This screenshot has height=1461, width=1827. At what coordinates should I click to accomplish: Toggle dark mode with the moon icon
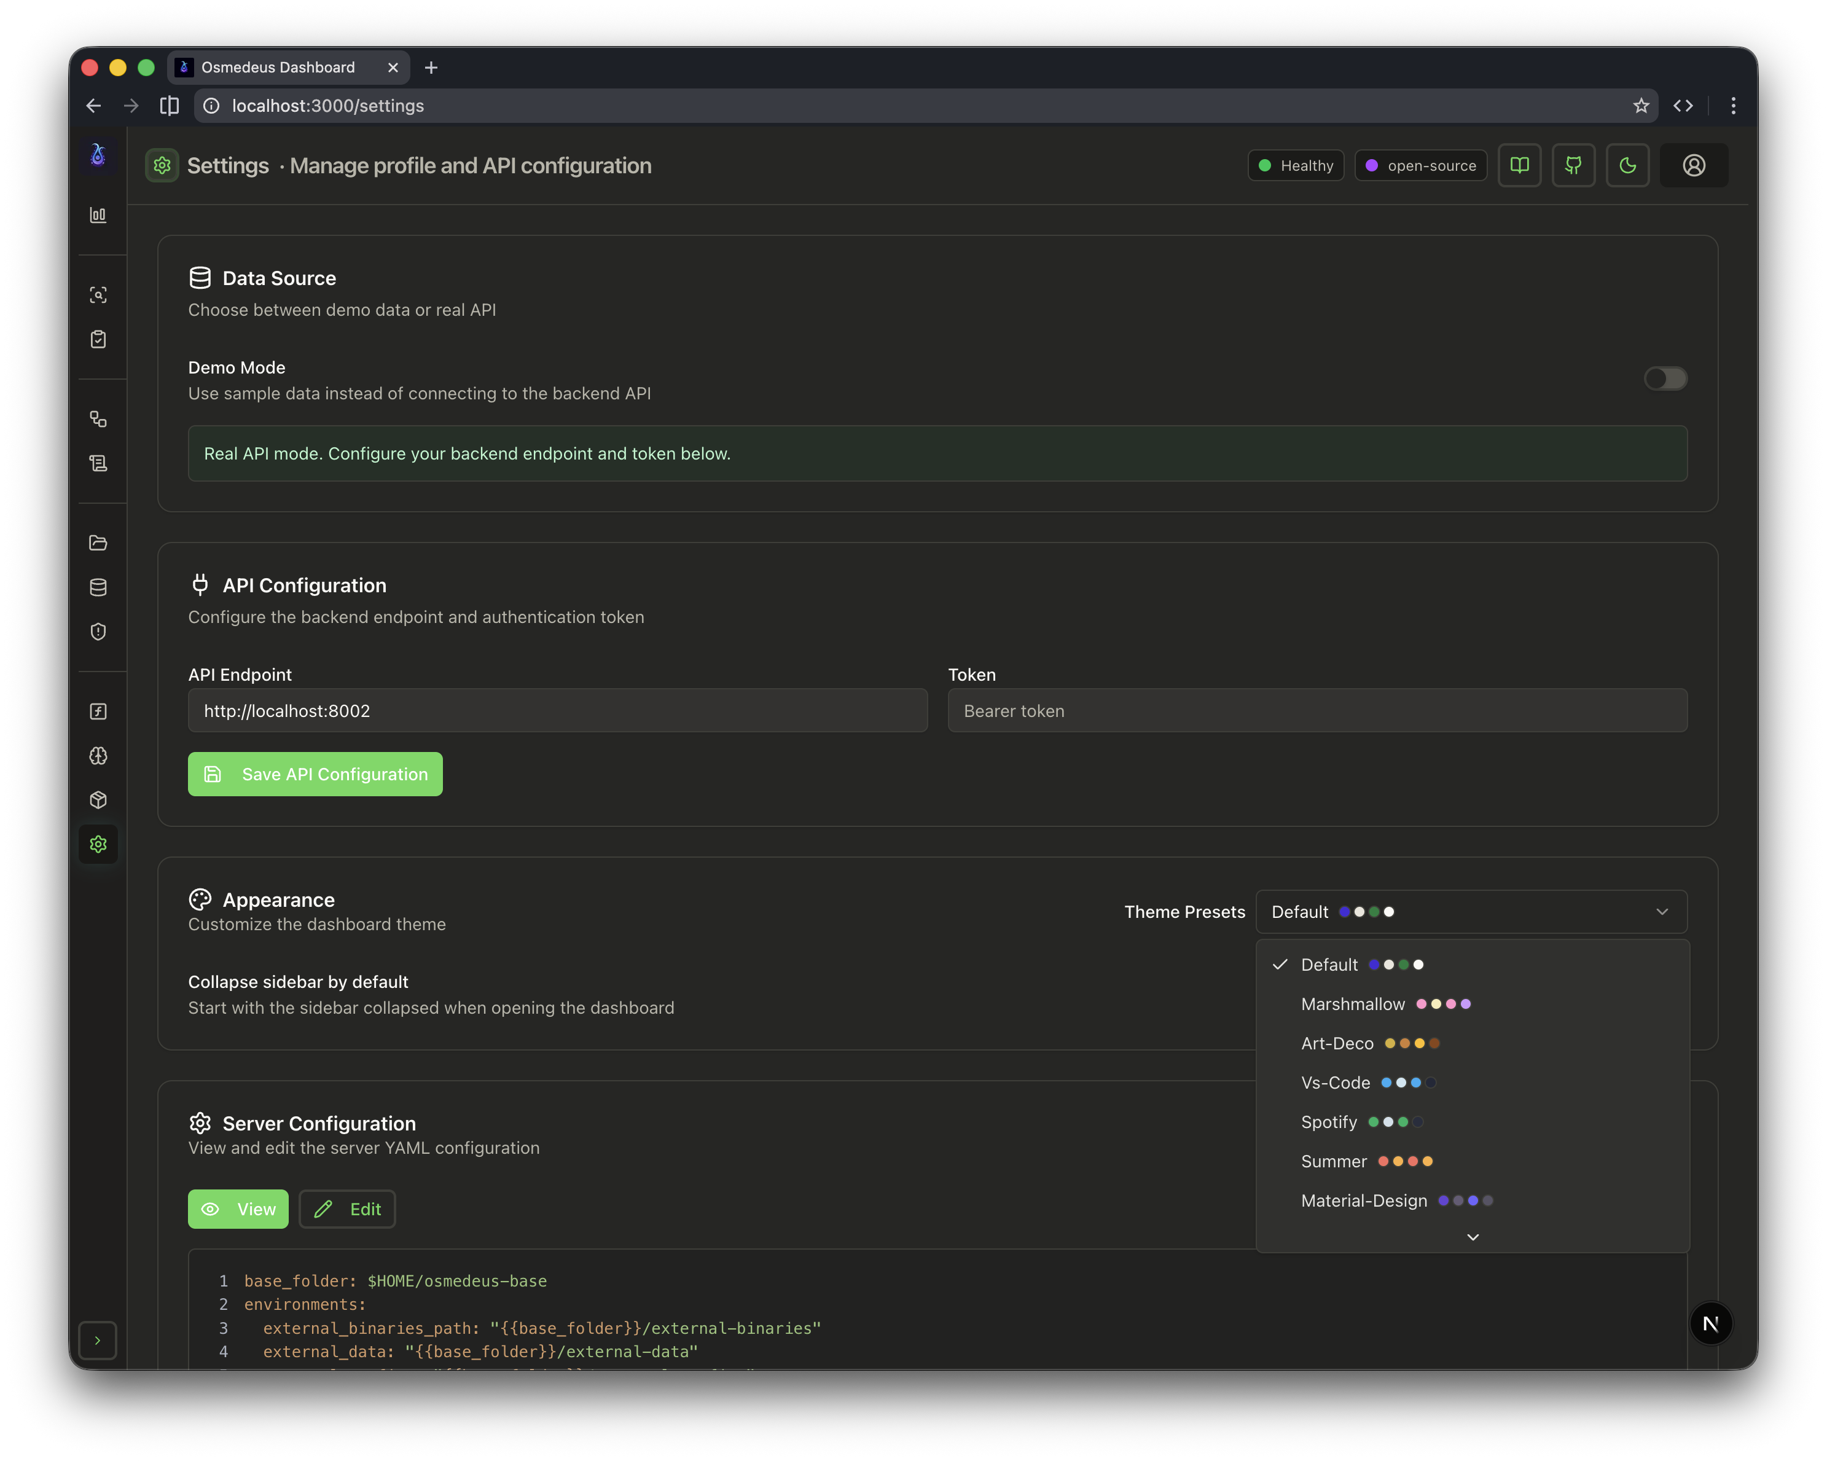(x=1627, y=165)
